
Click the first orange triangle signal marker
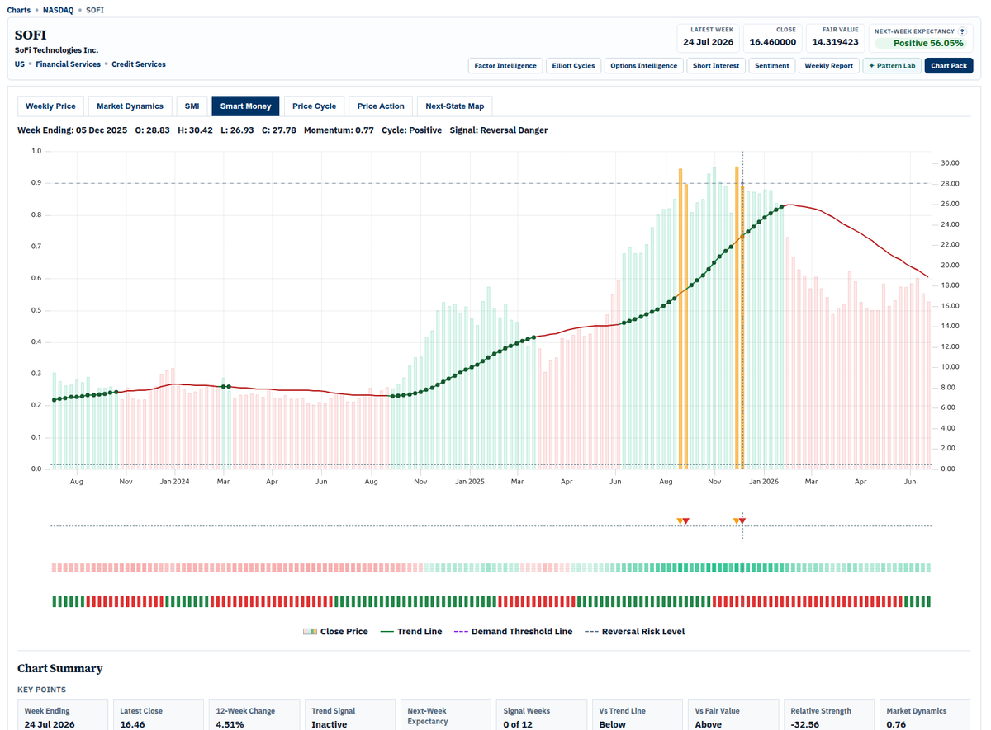(680, 521)
